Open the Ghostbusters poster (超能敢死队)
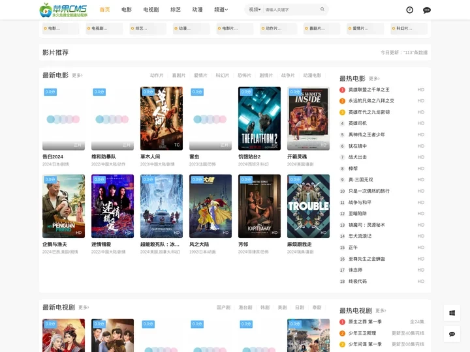Image resolution: width=470 pixels, height=352 pixels. coord(161,206)
